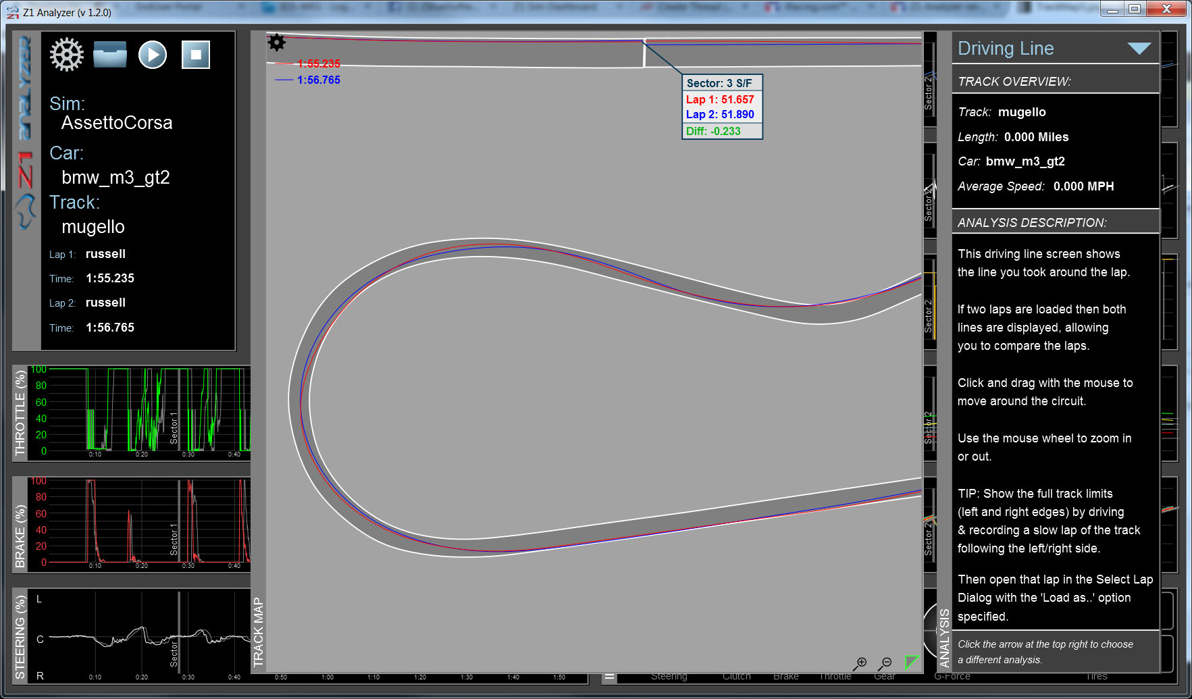The height and width of the screenshot is (699, 1192).
Task: Open the Driving Line analysis dropdown arrow
Action: tap(1139, 49)
